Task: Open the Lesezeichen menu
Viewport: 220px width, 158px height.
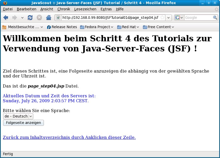Action: (x=85, y=9)
